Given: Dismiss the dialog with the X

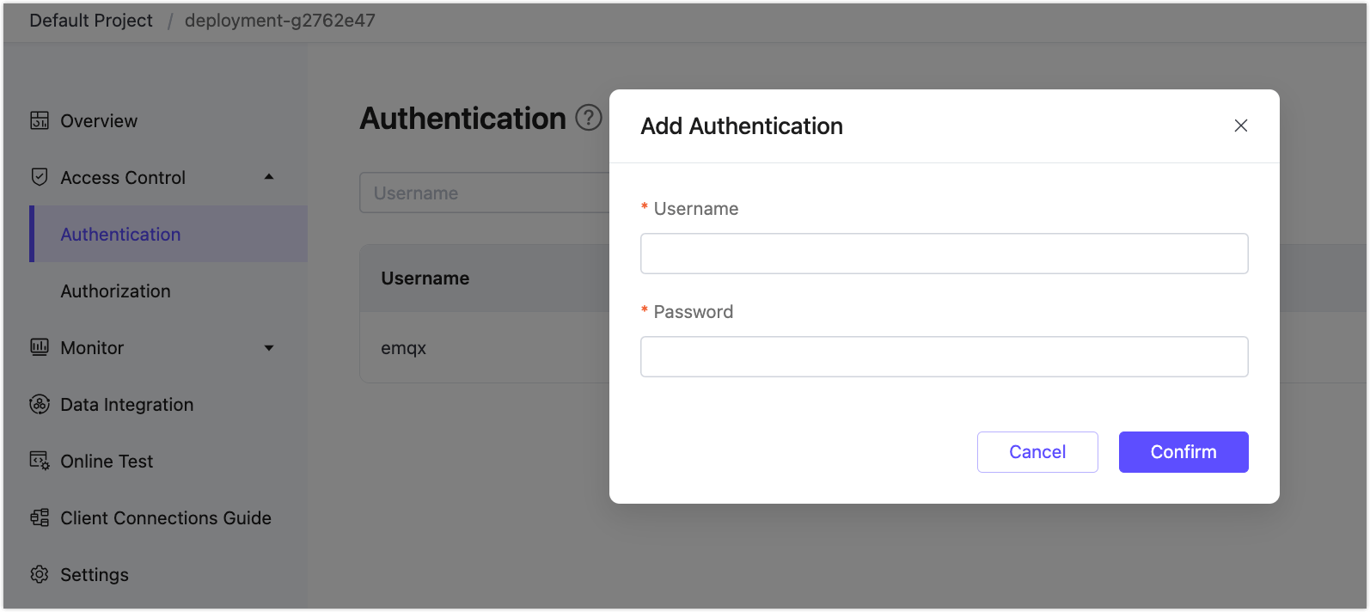Looking at the screenshot, I should pos(1241,125).
